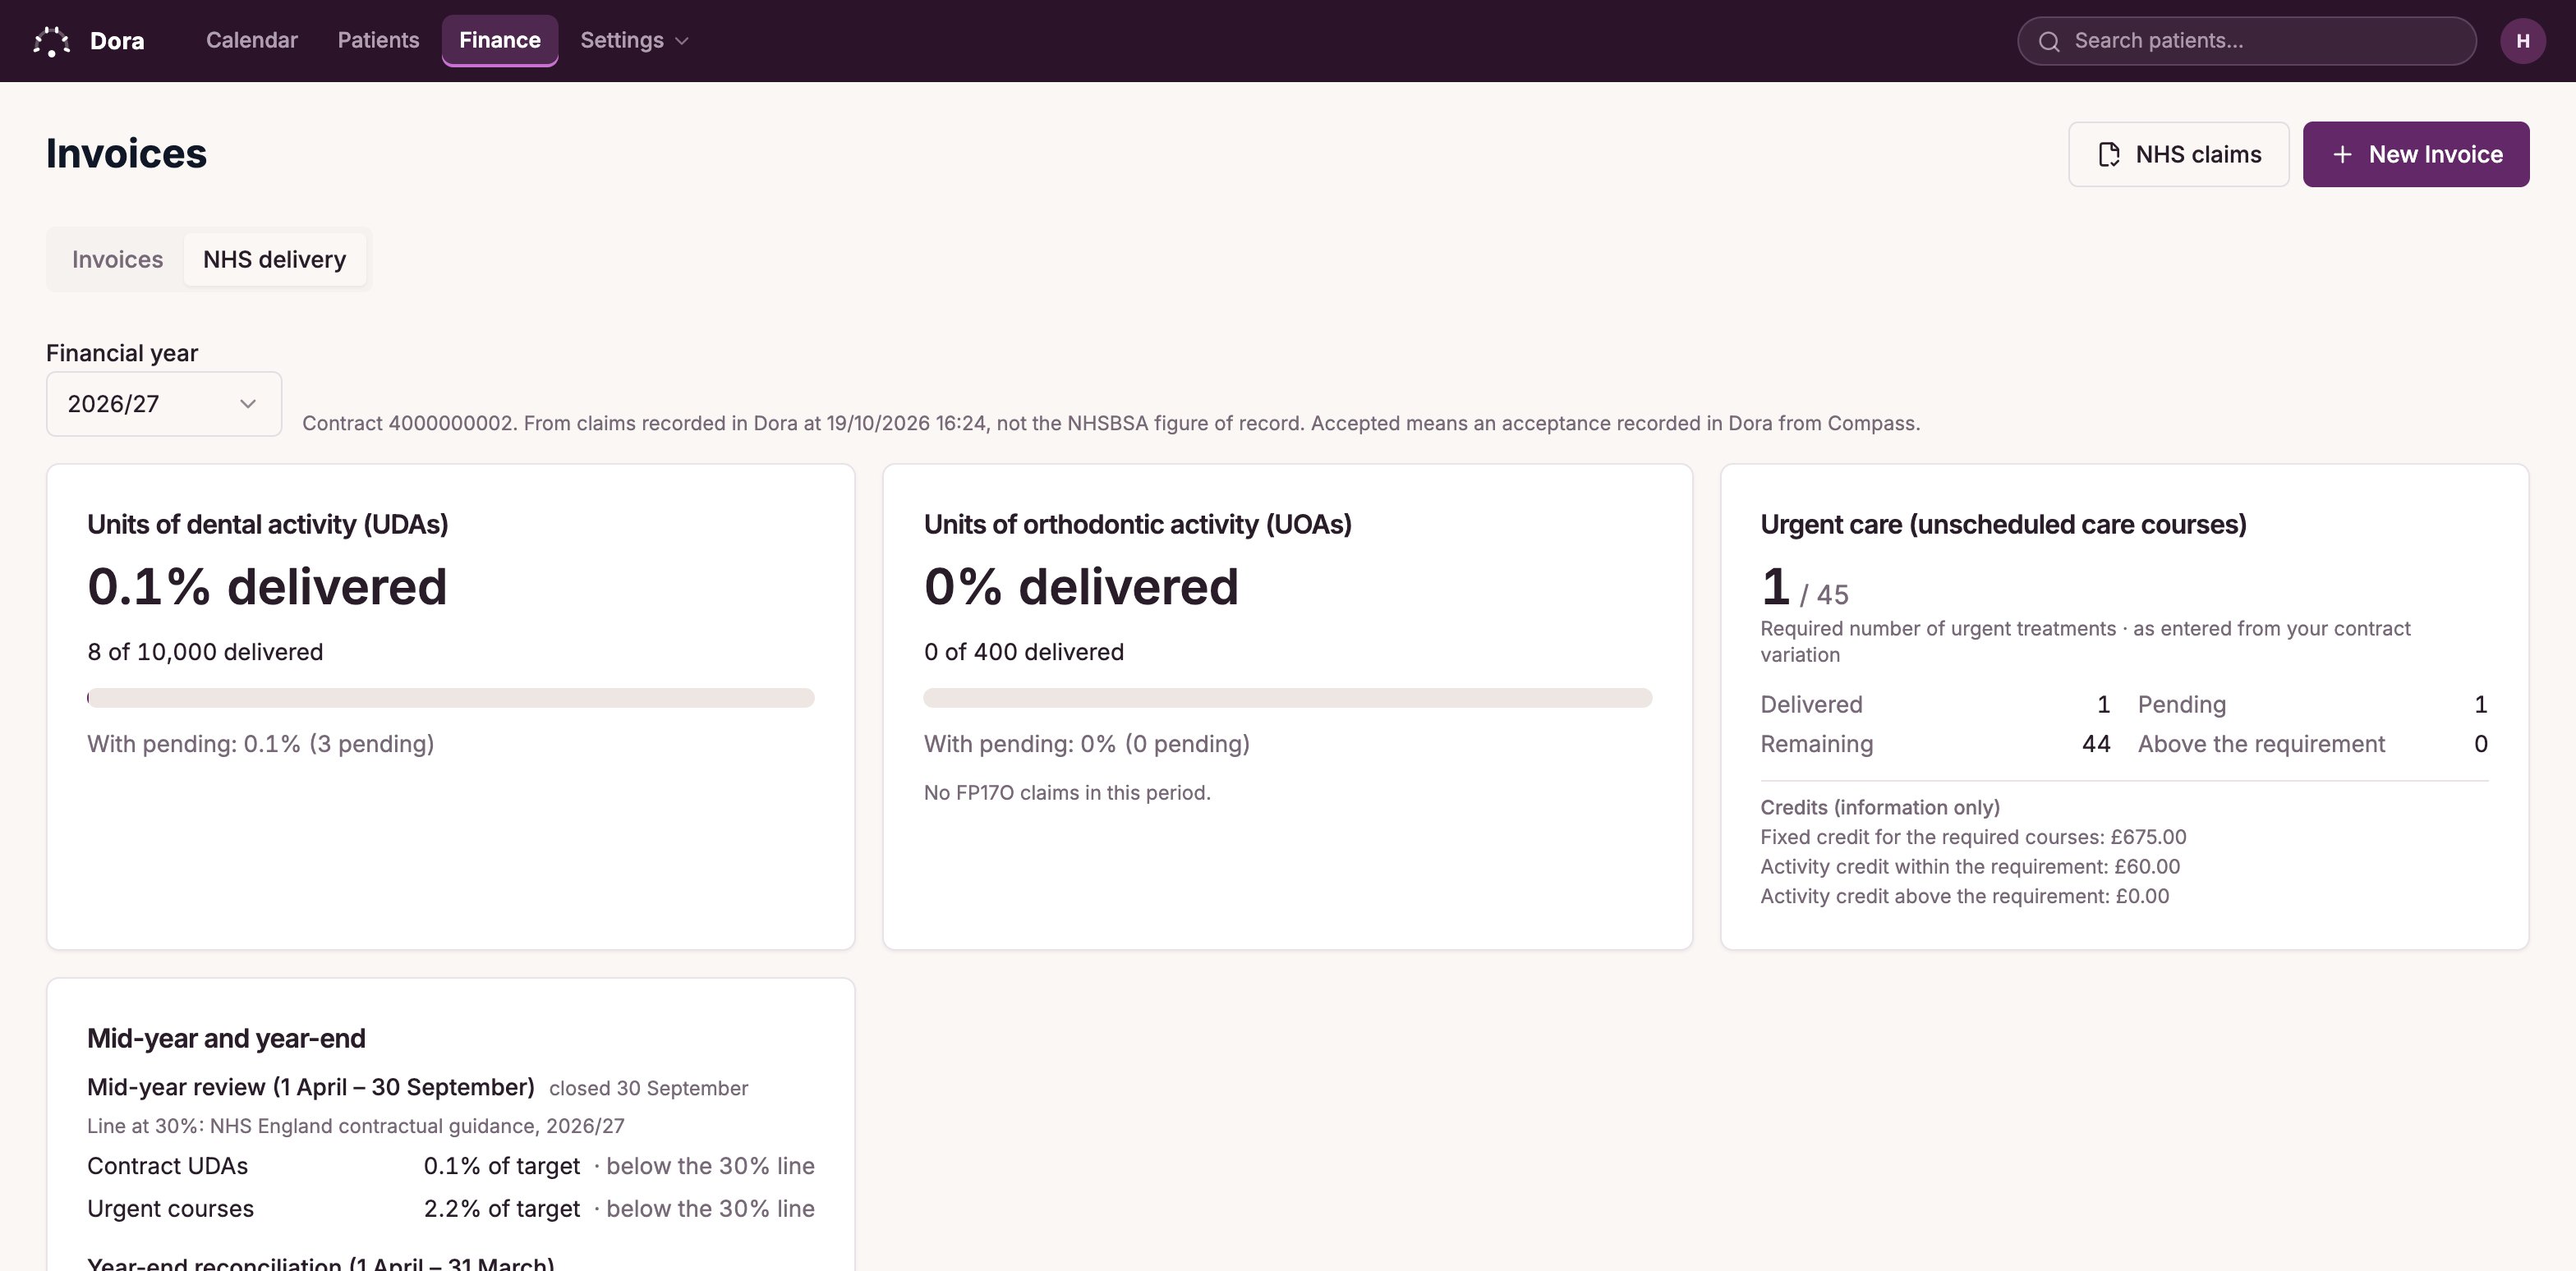Screen dimensions: 2576x1271
Task: Click the Contract 4000000002 info note
Action: pos(1111,424)
